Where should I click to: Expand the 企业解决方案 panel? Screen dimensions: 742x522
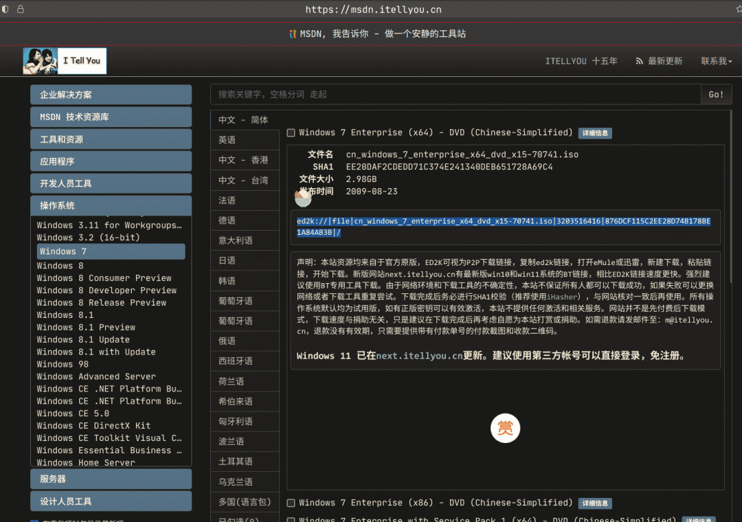(x=111, y=95)
